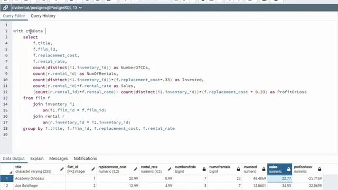Select all rows via grid corner triangle
Image resolution: width=338 pixels, height=190 pixels.
[11, 172]
